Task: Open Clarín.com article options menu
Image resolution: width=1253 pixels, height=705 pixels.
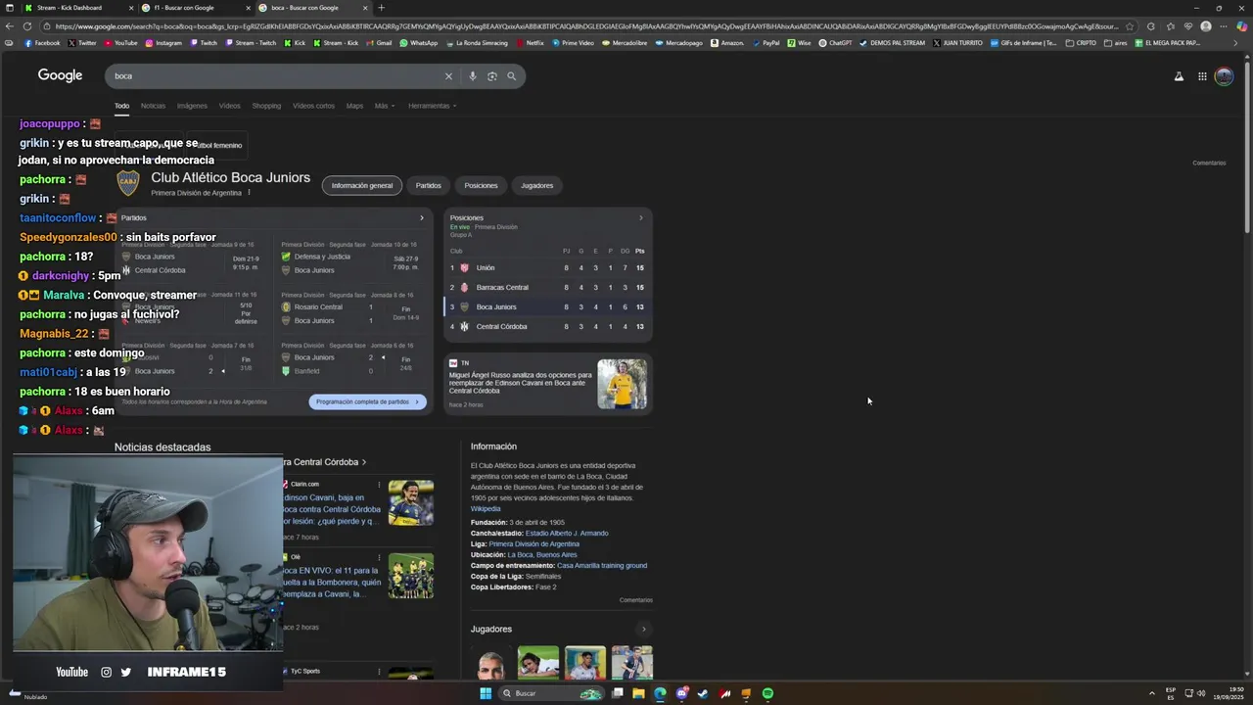Action: (379, 484)
